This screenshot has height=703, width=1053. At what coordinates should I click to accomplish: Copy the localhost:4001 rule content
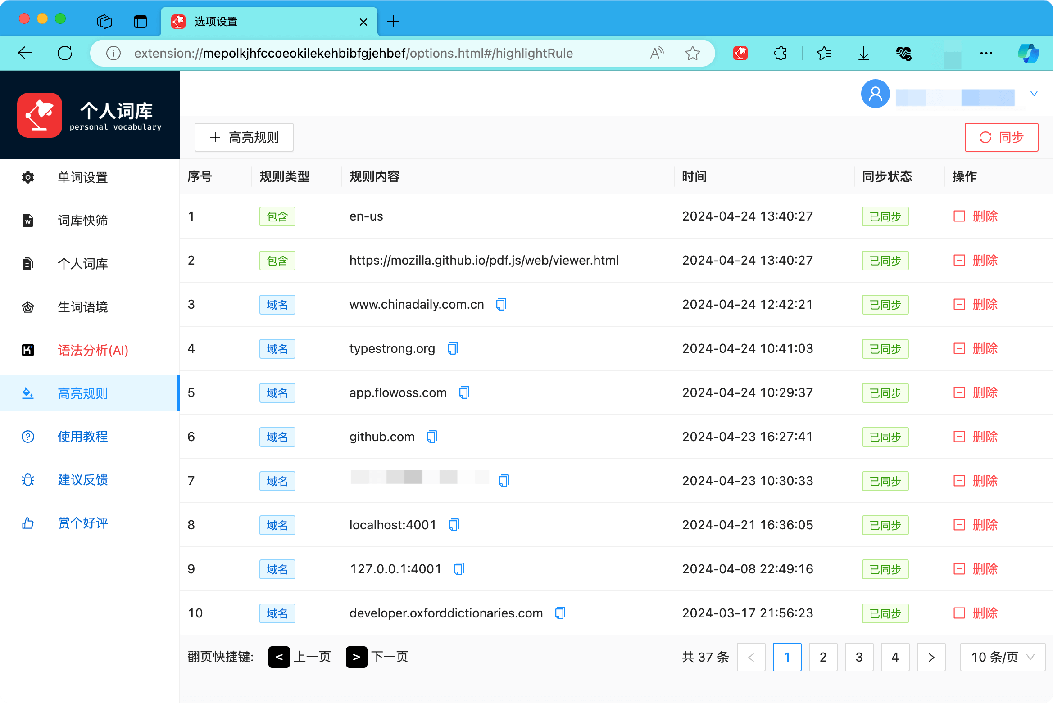[454, 525]
